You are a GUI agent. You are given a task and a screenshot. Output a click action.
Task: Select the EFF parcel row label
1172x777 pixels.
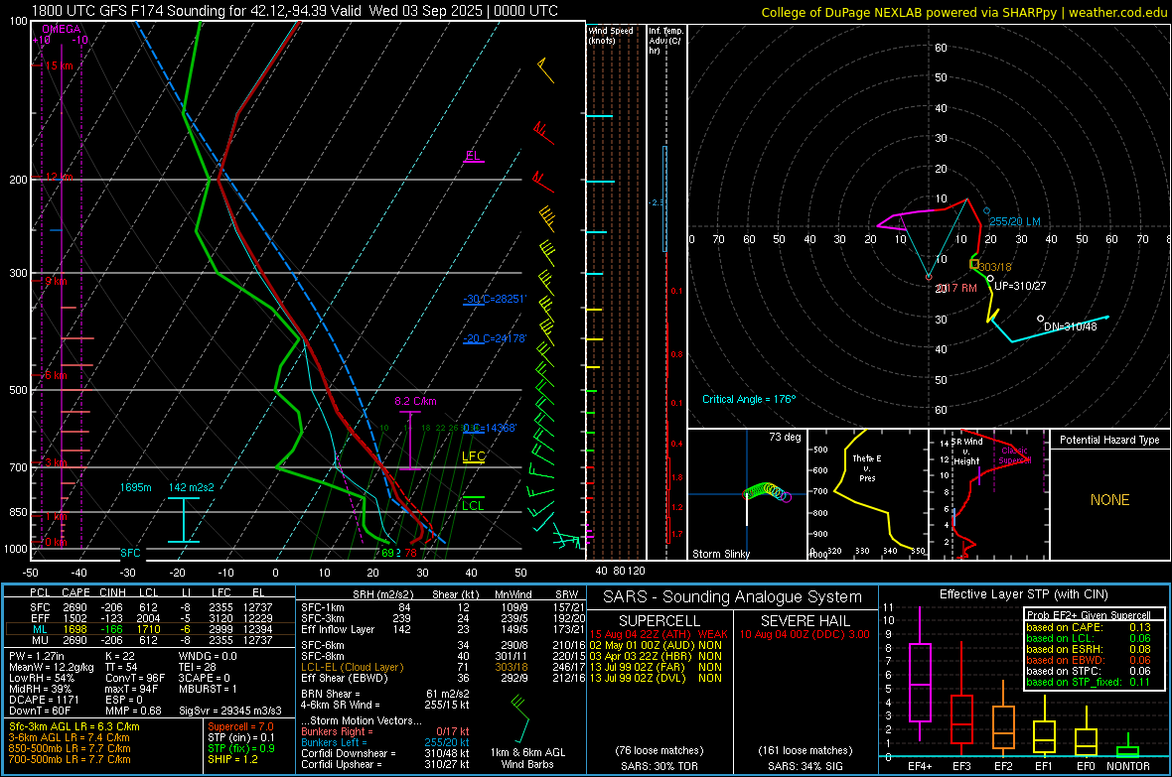pyautogui.click(x=40, y=618)
